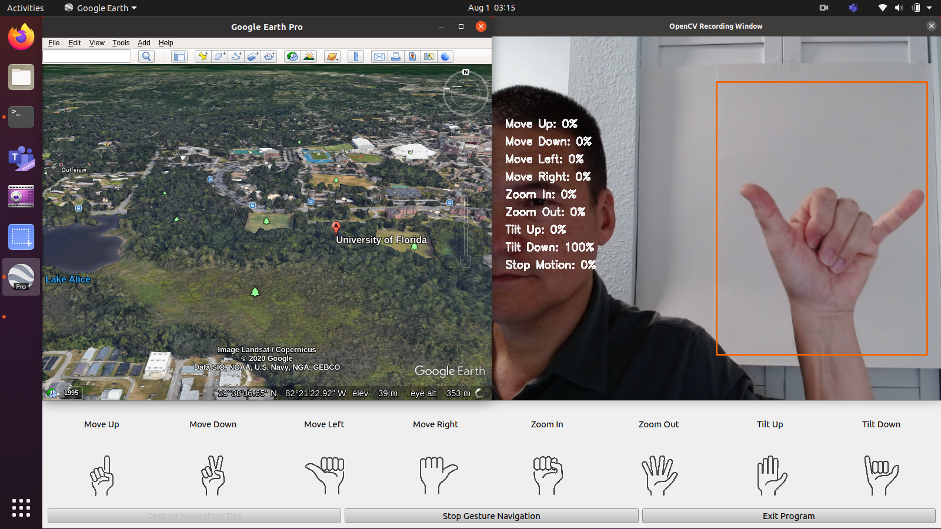Viewport: 941px width, 529px height.
Task: Click the Google Earth Pro dock icon
Action: [21, 277]
